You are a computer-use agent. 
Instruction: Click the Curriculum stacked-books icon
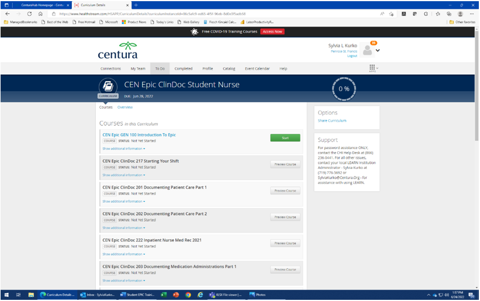coord(108,87)
